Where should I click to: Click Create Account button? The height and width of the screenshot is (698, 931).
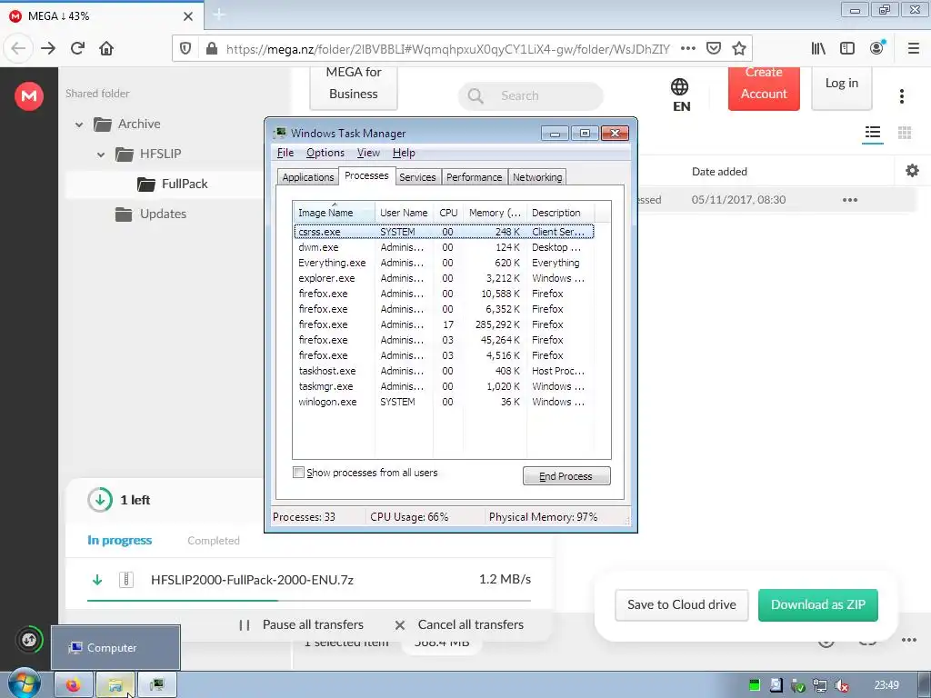tap(764, 88)
